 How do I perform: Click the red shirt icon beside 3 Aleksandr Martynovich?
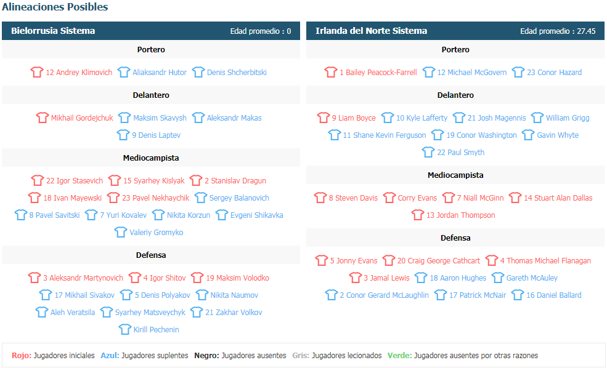(x=34, y=278)
